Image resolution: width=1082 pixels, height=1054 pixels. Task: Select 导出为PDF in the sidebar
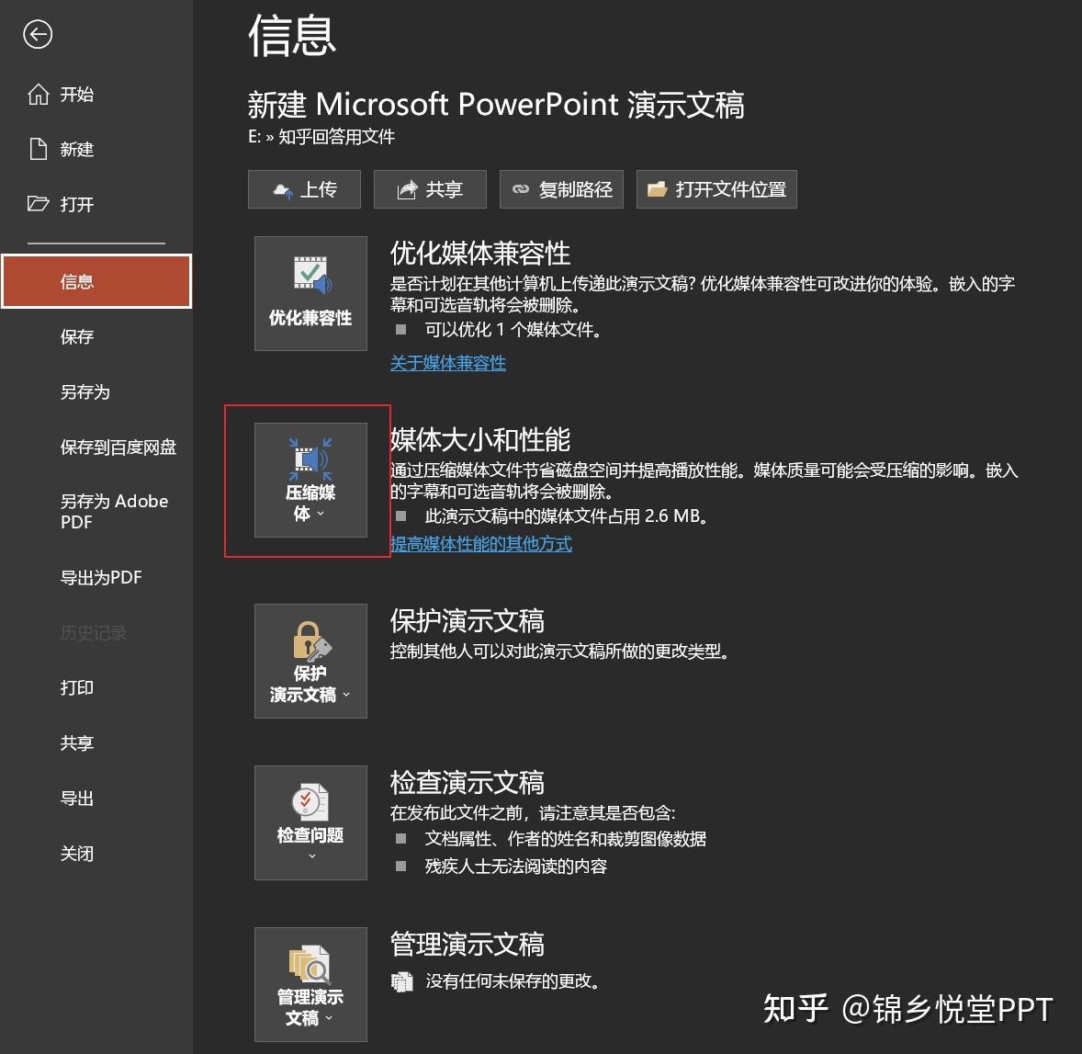click(101, 577)
